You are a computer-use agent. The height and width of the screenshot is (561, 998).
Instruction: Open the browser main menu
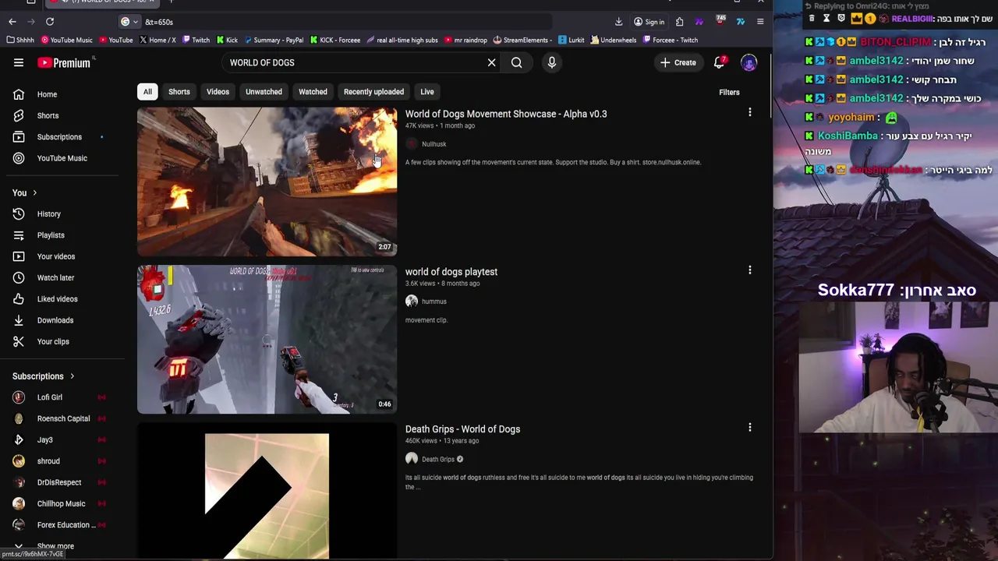(x=760, y=22)
